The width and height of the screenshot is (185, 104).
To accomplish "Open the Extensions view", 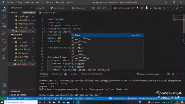I will pos(4,49).
